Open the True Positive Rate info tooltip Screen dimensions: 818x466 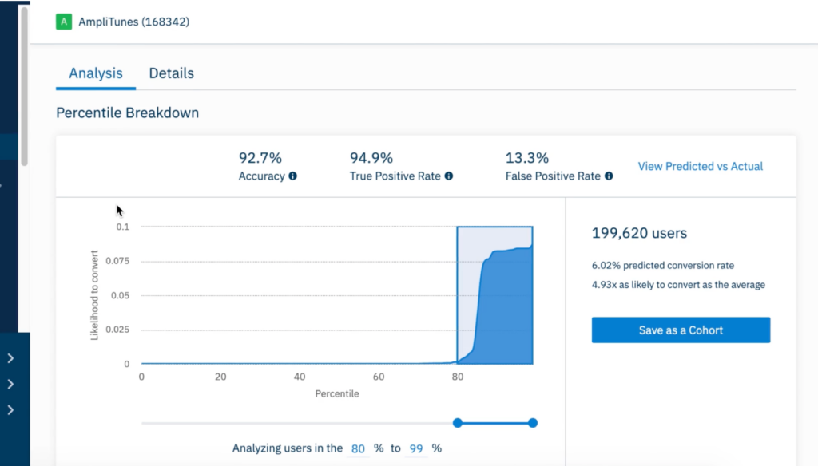pos(448,176)
